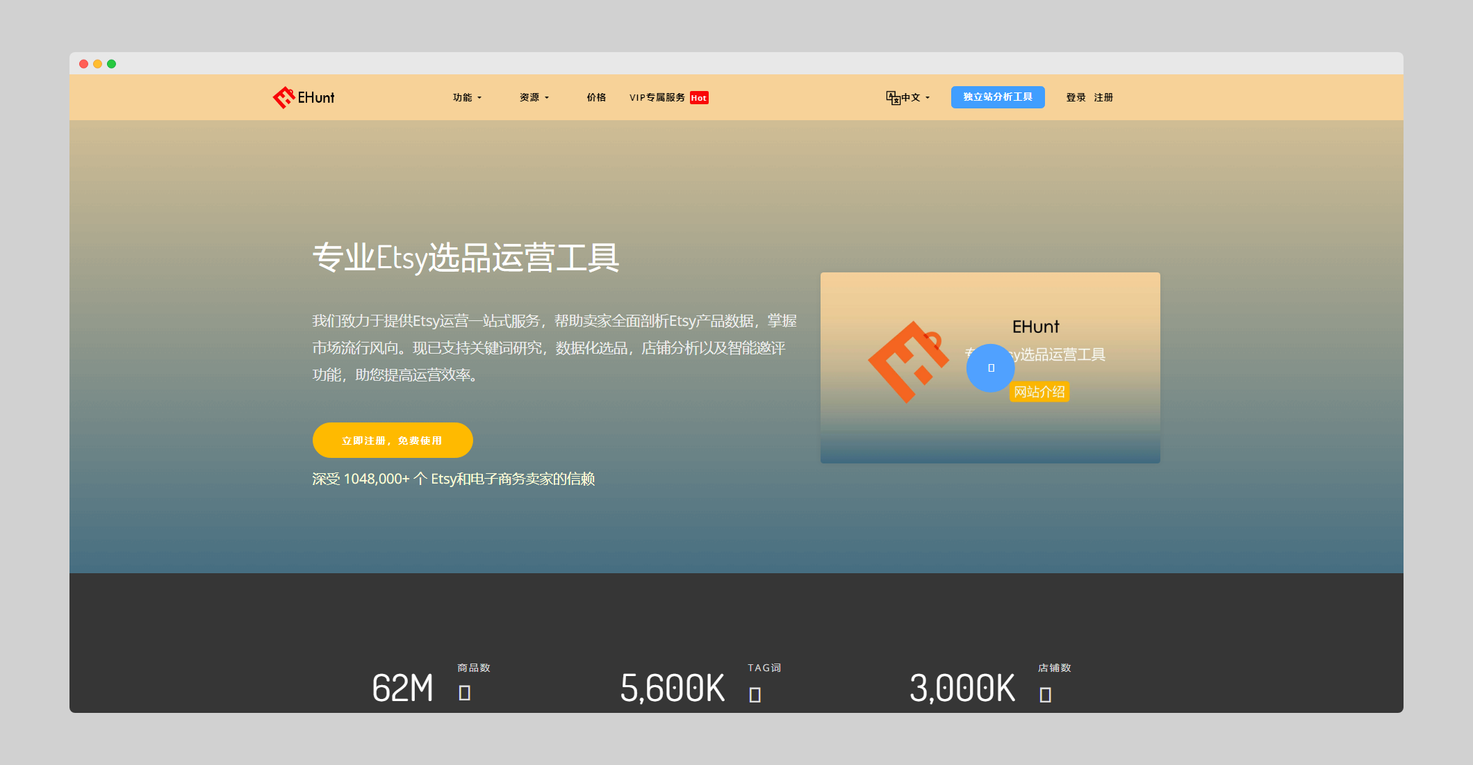
Task: Click the red close window button
Action: [x=83, y=64]
